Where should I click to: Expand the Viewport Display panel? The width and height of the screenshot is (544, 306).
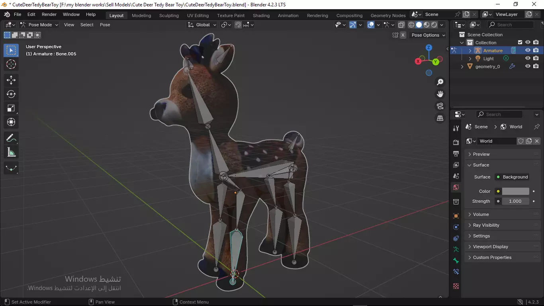pyautogui.click(x=503, y=247)
